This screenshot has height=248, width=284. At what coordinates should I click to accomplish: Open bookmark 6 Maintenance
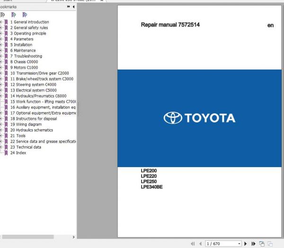23,51
